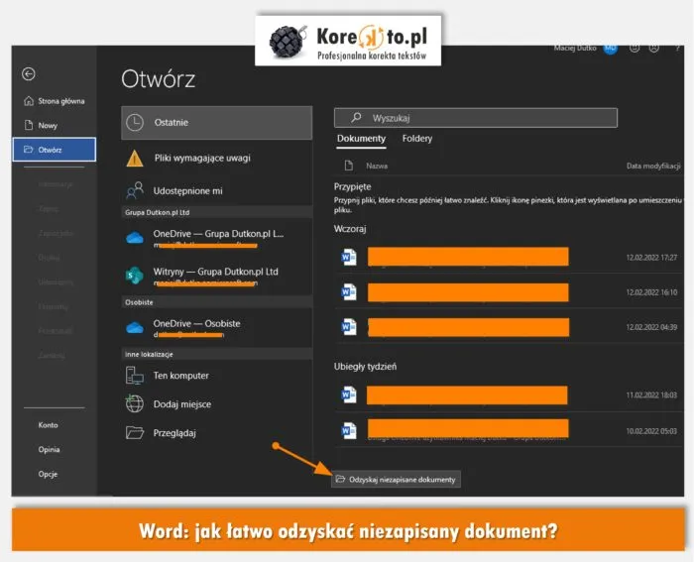
Task: Click the frown feedback icon
Action: pos(654,48)
